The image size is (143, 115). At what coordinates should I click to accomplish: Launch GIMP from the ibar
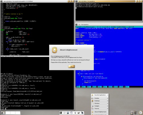tap(79, 113)
